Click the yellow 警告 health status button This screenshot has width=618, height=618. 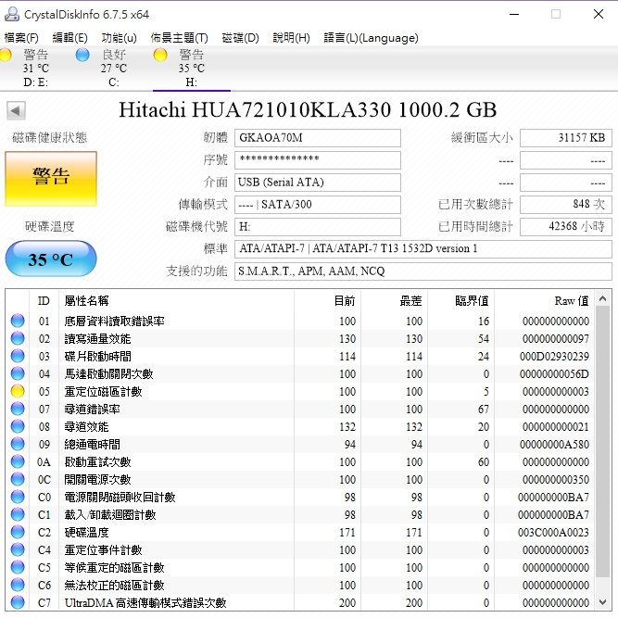51,179
